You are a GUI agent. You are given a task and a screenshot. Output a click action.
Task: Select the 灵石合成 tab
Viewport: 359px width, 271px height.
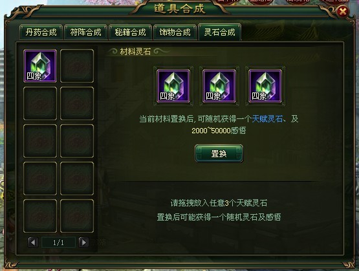[219, 32]
